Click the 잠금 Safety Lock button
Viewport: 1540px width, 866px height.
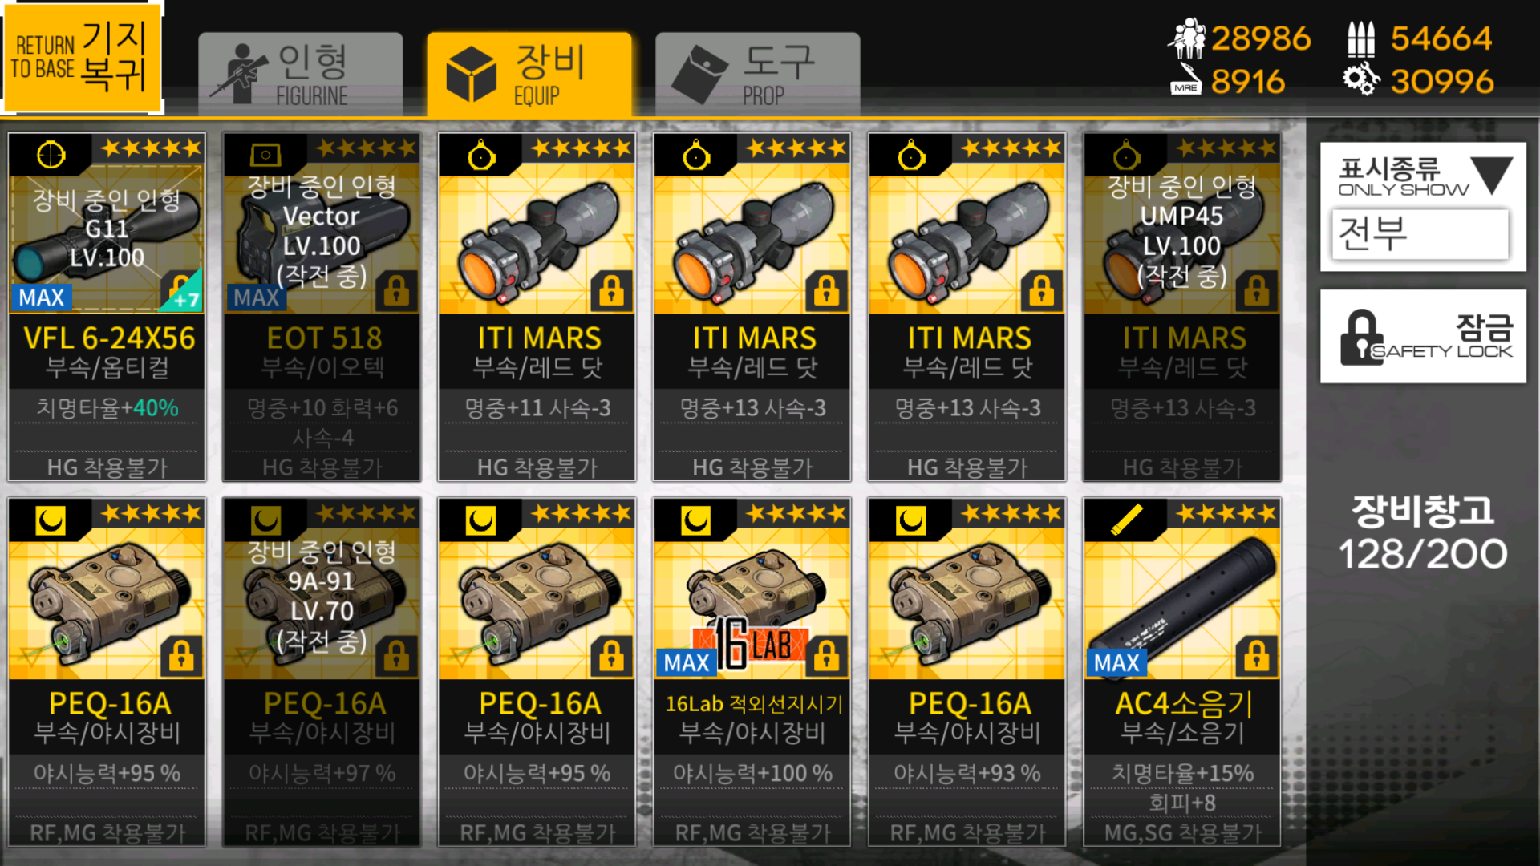pyautogui.click(x=1423, y=336)
